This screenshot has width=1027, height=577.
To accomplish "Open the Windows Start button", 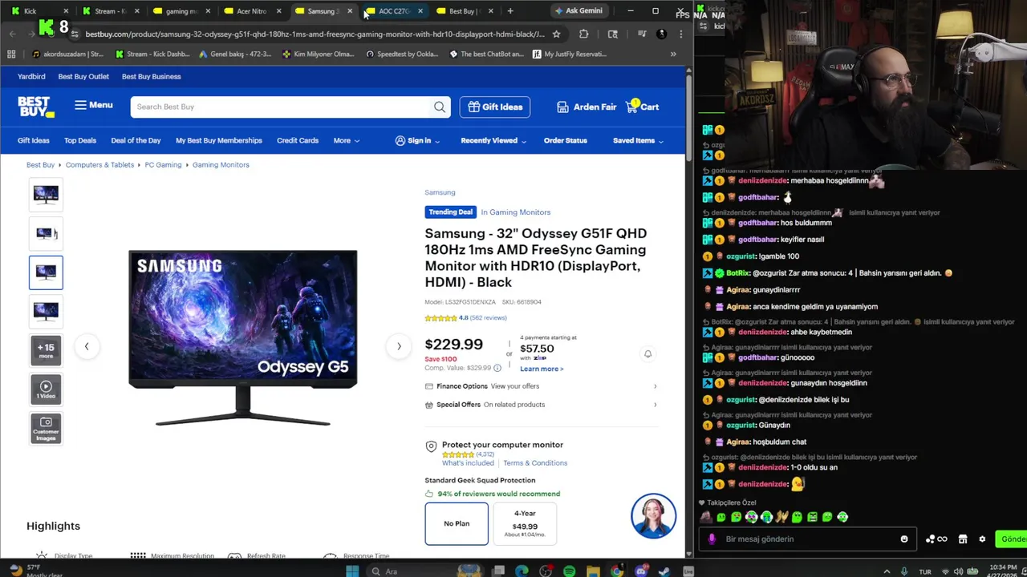I will pyautogui.click(x=351, y=571).
